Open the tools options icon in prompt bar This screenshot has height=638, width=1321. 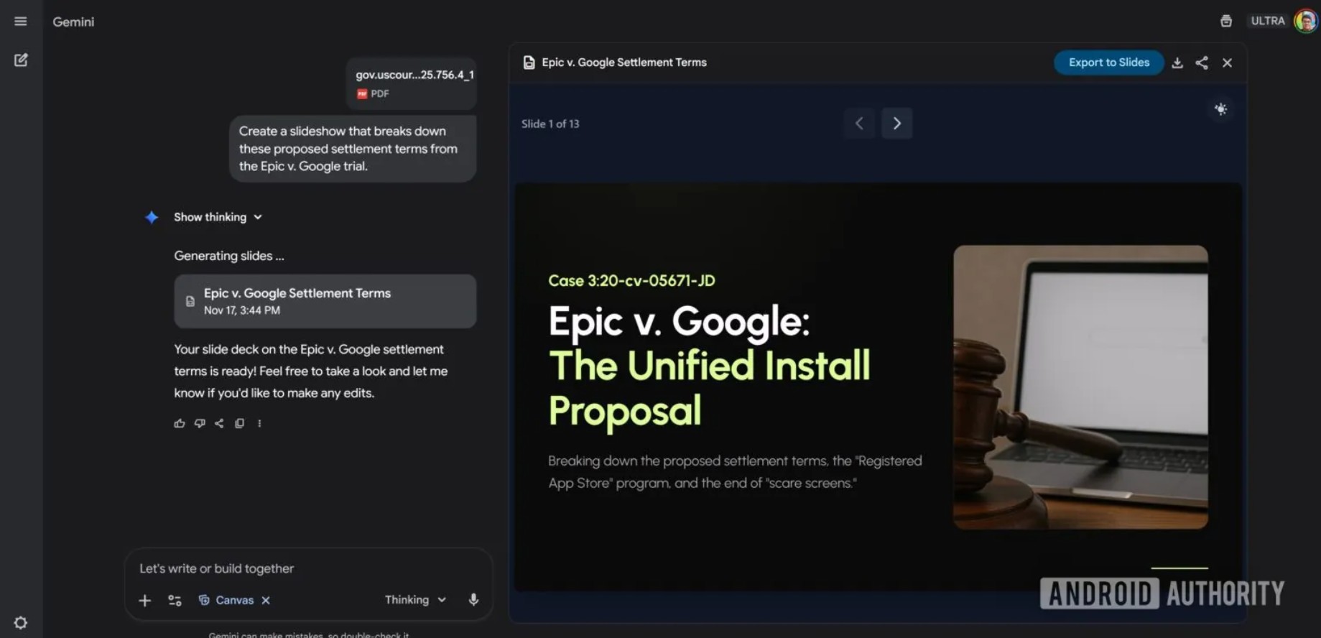pyautogui.click(x=175, y=600)
